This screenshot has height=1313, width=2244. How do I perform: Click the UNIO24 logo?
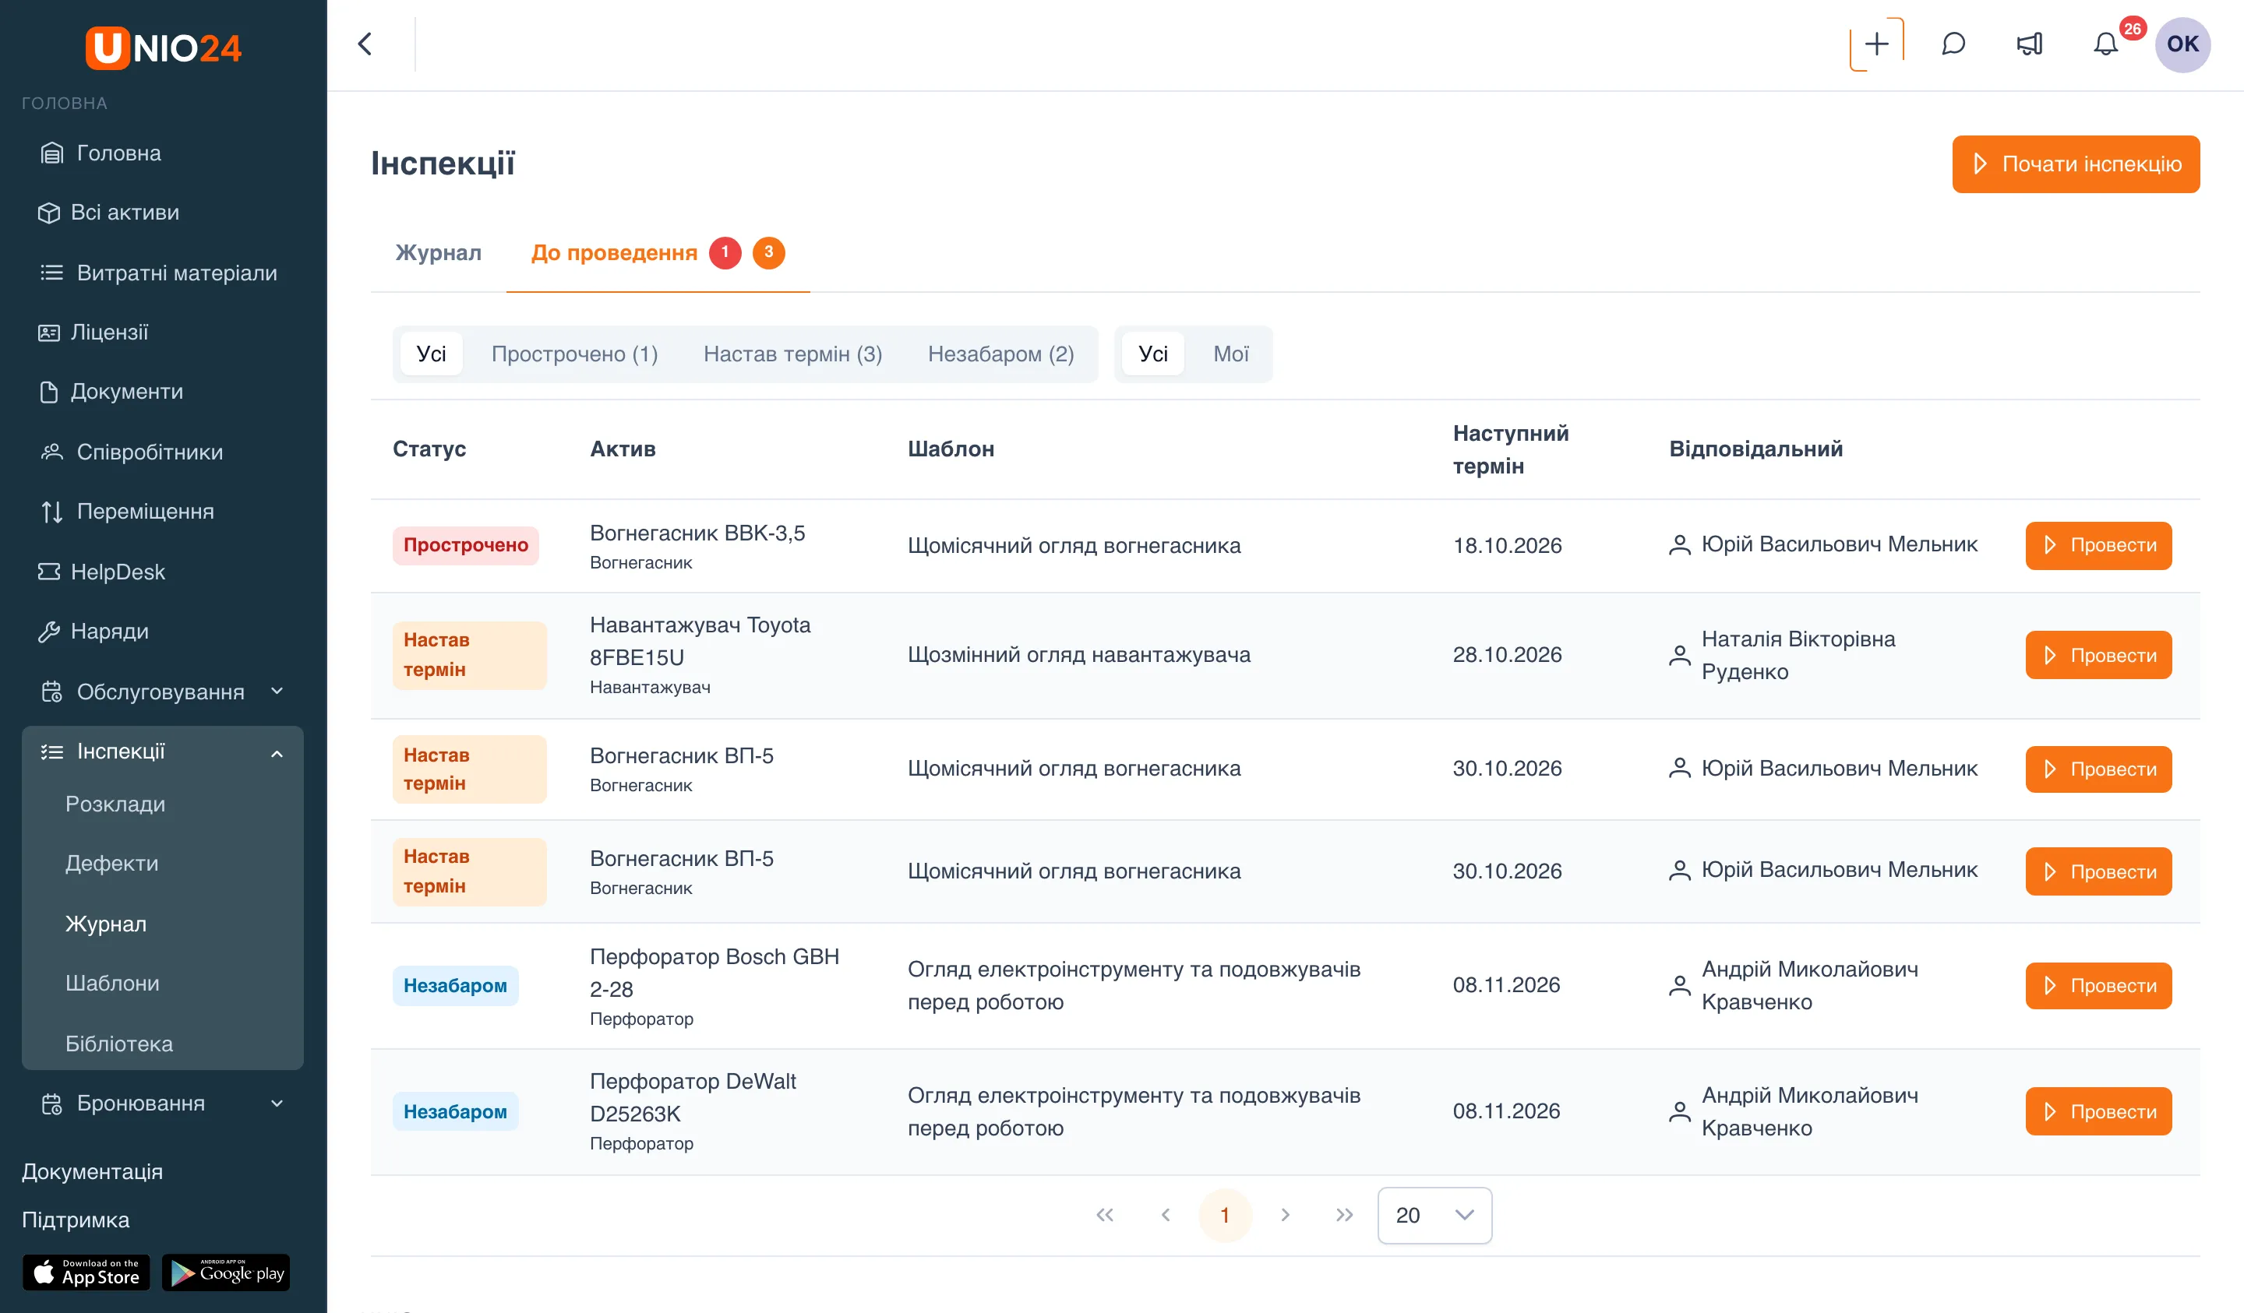(x=163, y=48)
